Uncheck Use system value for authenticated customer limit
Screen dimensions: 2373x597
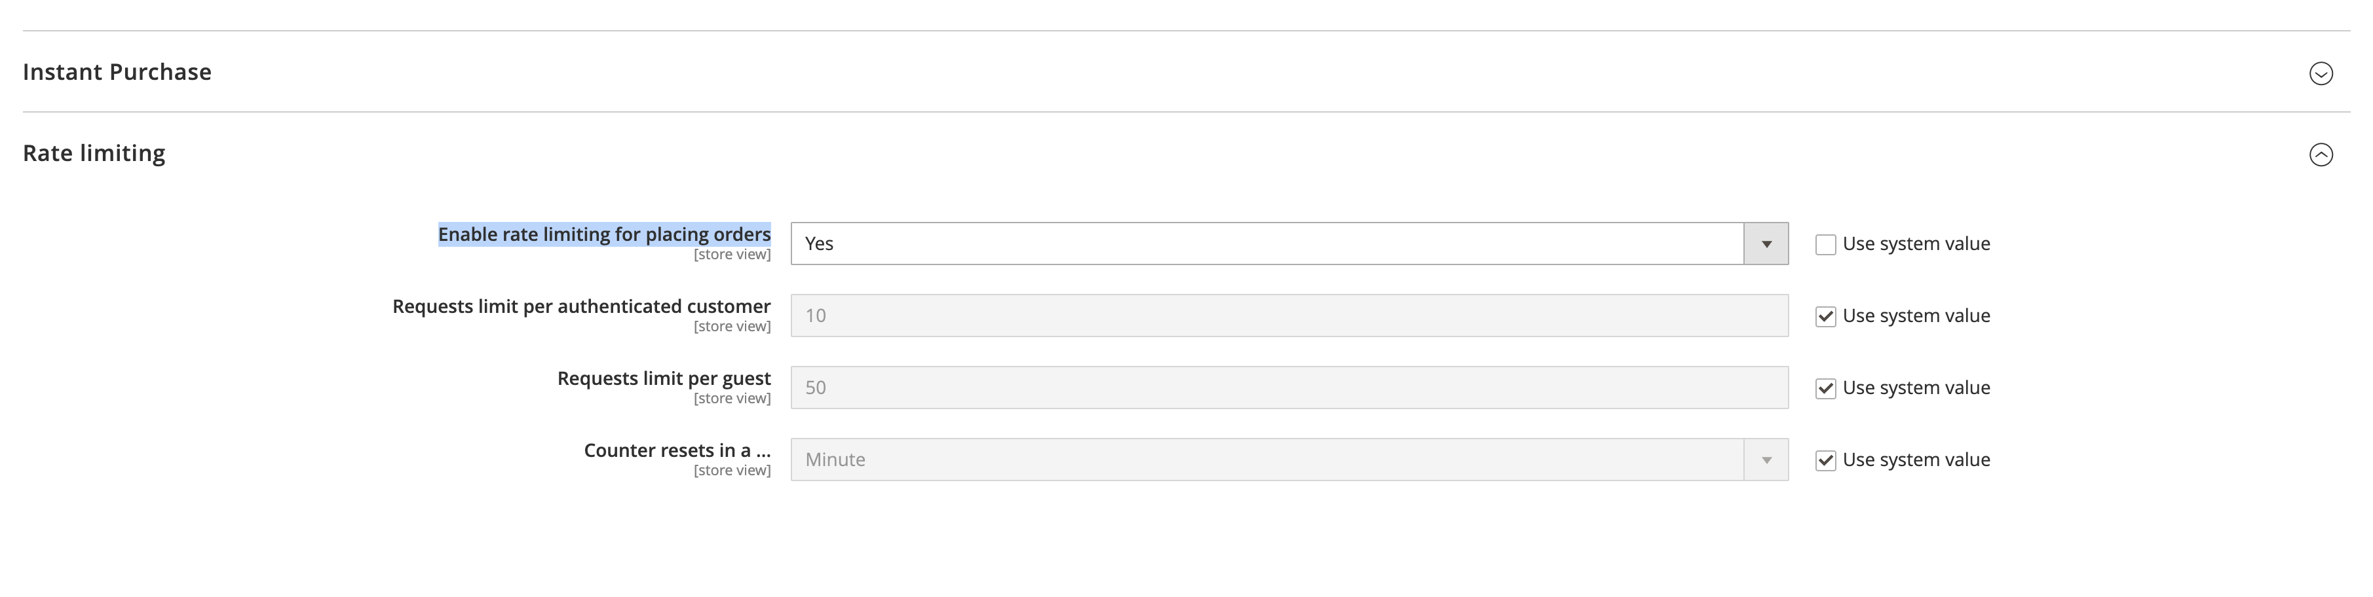point(1825,315)
